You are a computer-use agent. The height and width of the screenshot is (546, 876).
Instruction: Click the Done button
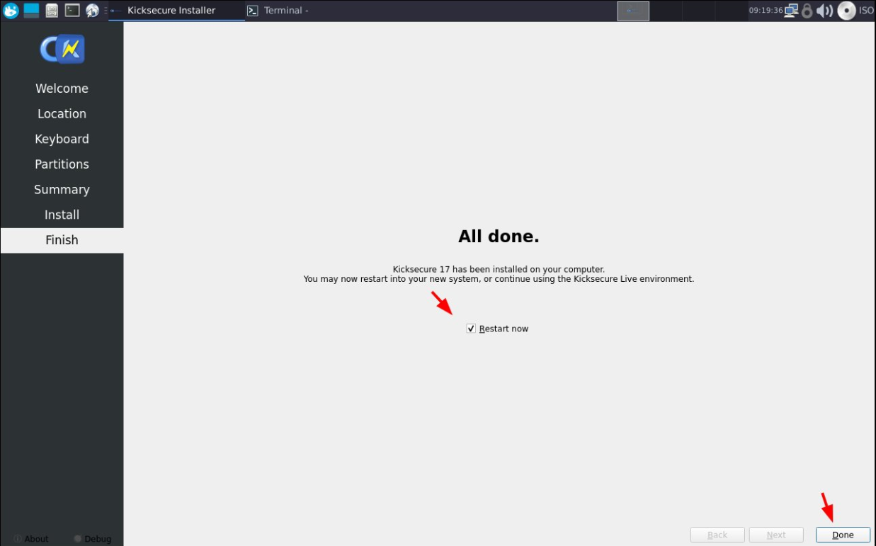[x=843, y=535]
